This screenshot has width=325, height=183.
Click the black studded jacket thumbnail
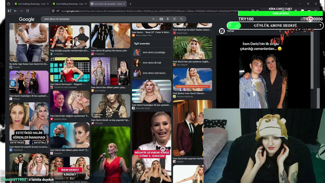coord(111,36)
